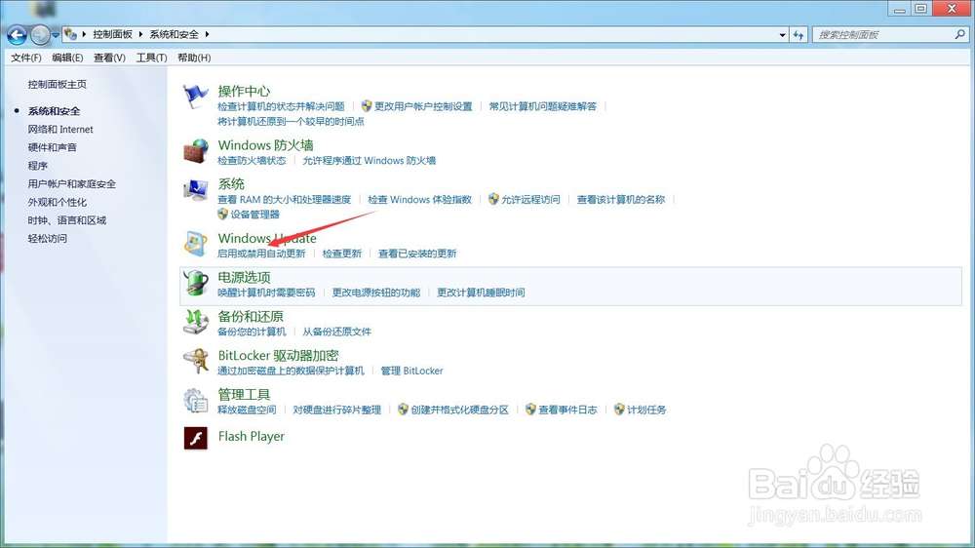
Task: Click the Power Options battery icon
Action: click(x=196, y=283)
